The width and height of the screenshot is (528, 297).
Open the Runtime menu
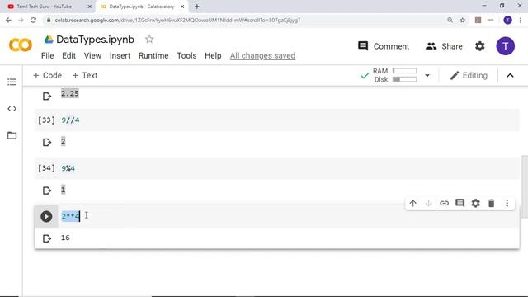tap(153, 55)
